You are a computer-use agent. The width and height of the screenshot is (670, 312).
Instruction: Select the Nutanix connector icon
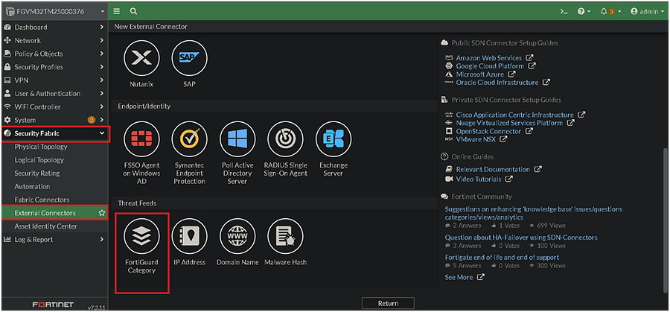[141, 58]
